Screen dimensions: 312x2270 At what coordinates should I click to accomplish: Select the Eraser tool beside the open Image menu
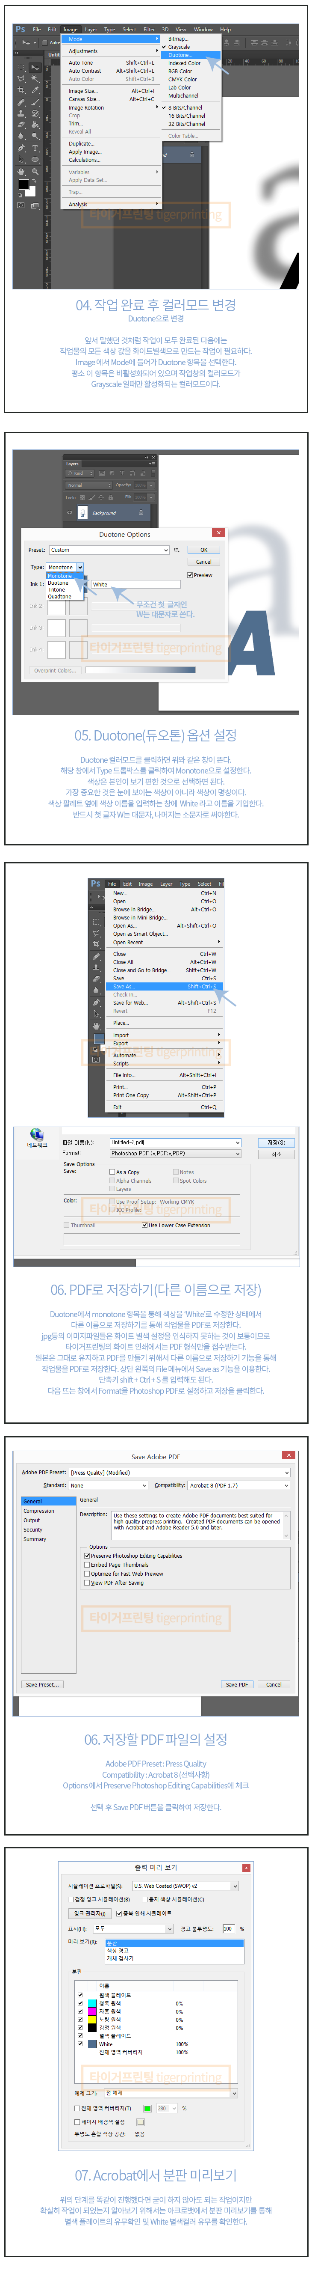21,125
